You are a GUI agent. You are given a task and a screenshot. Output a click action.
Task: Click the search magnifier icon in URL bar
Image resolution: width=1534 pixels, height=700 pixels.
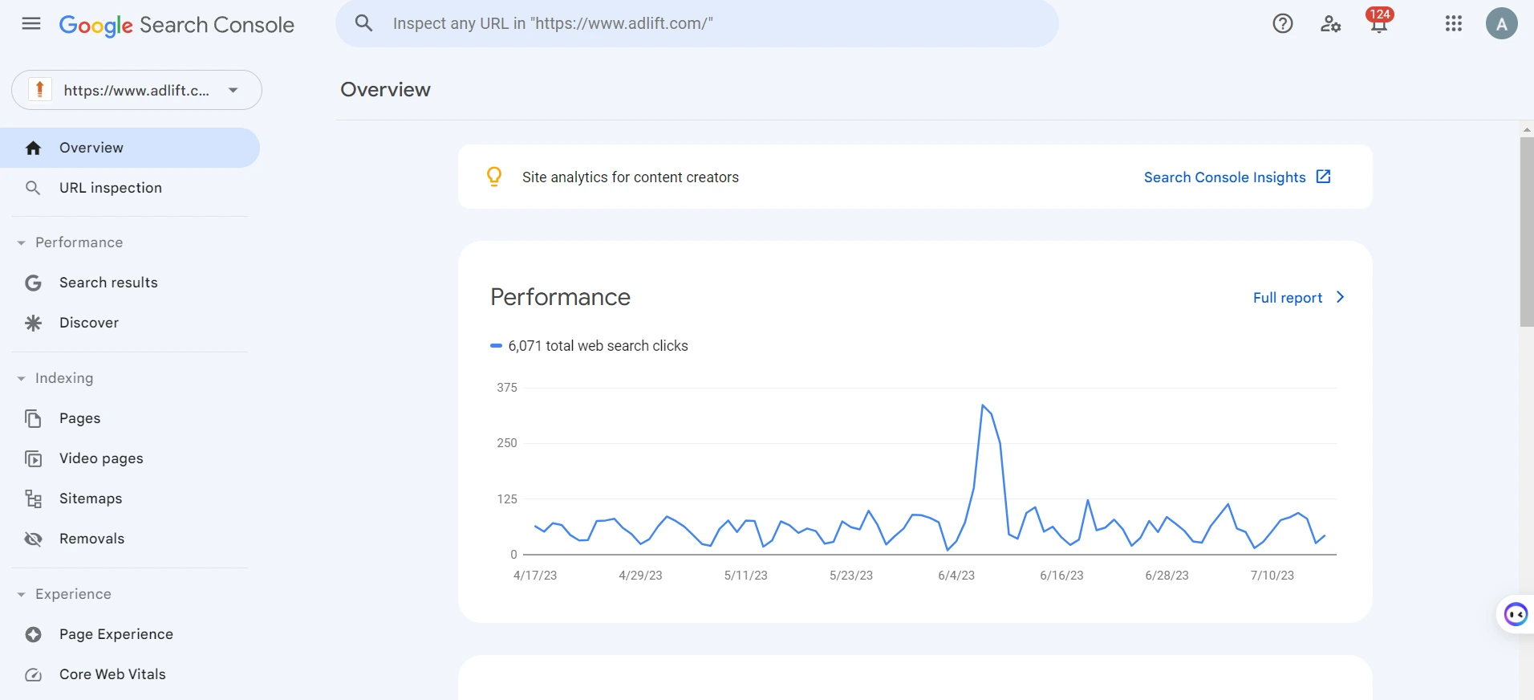click(363, 23)
